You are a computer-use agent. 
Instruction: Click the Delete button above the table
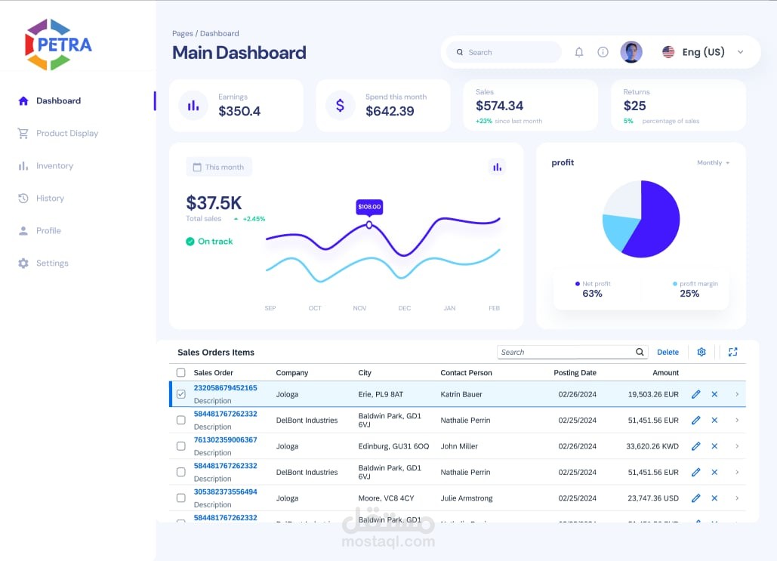click(x=668, y=352)
